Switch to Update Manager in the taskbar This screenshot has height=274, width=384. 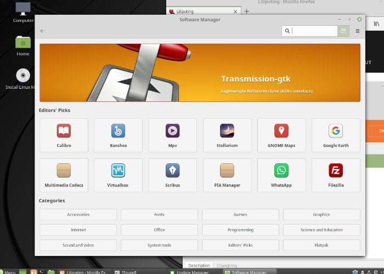click(195, 272)
